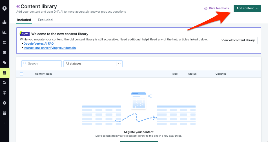Open the Google Vertex AI FAQ link
This screenshot has width=268, height=142.
tap(39, 43)
